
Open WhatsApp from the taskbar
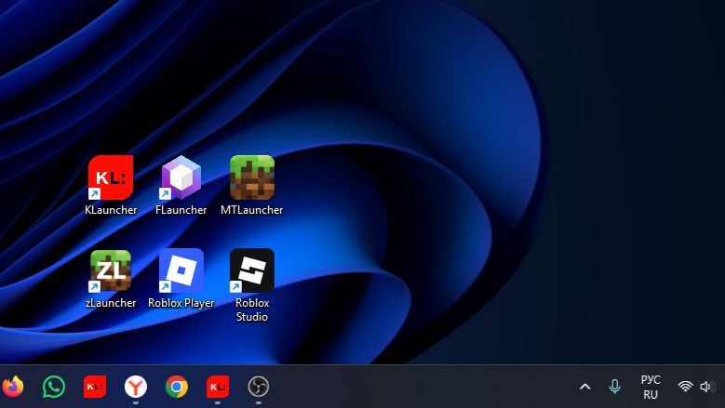(x=54, y=387)
